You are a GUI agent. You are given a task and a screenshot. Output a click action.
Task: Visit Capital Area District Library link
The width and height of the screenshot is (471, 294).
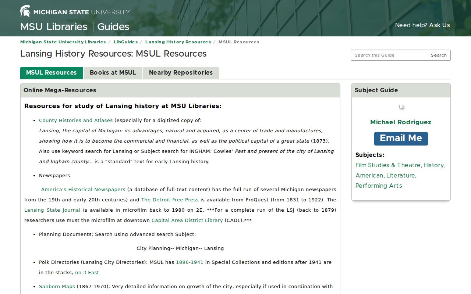tap(187, 220)
